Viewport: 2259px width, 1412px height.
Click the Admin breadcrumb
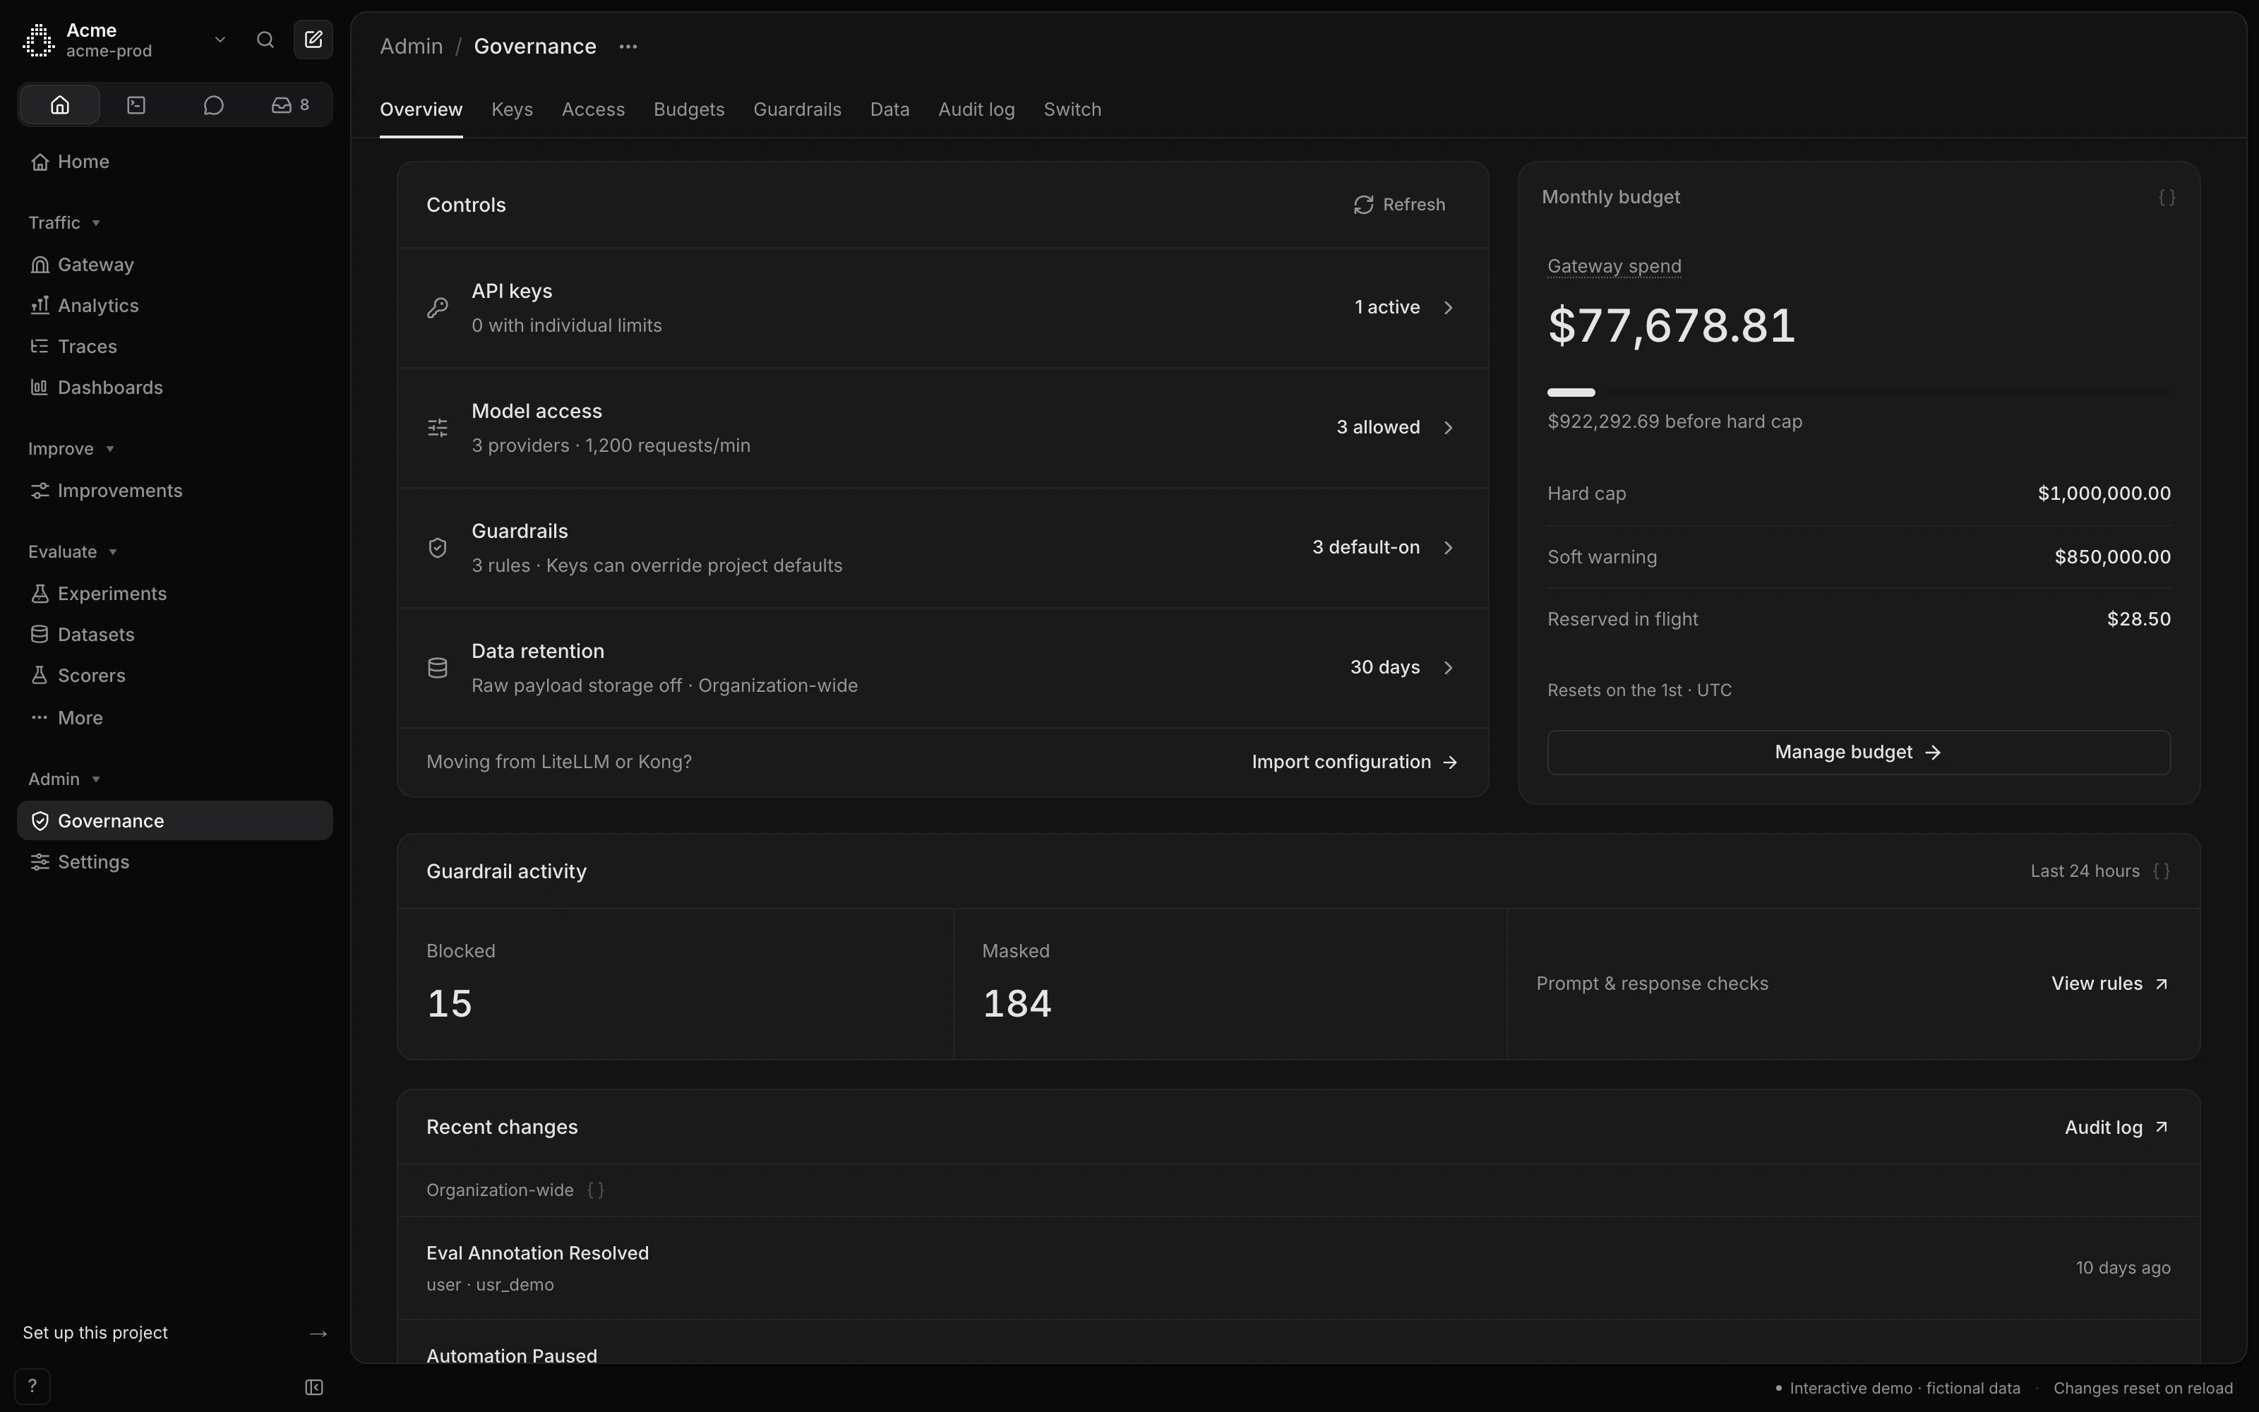pos(411,47)
